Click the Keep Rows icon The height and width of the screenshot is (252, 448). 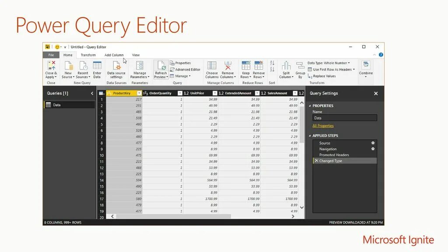[246, 66]
